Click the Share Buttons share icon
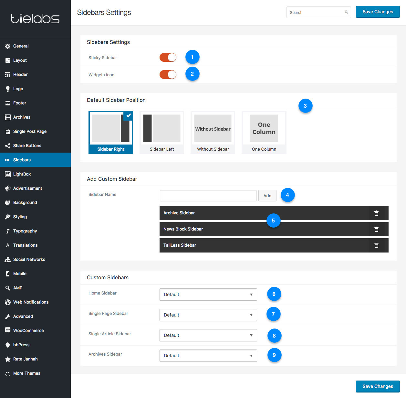The image size is (406, 398). tap(8, 146)
